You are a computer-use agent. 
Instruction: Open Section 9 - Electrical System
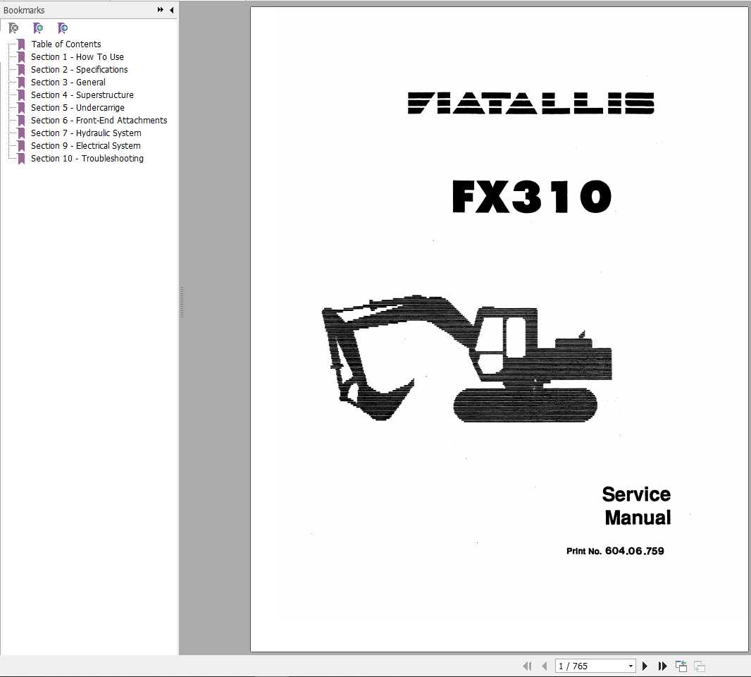click(85, 145)
